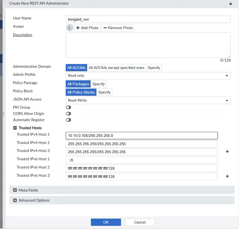Click the Trusted IPv6 Host 2 field
The width and height of the screenshot is (239, 229).
142,168
